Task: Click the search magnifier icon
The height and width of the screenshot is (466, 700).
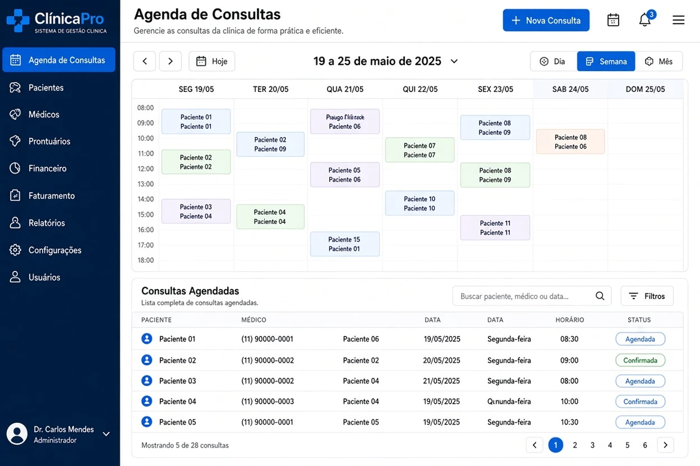Action: pos(600,296)
